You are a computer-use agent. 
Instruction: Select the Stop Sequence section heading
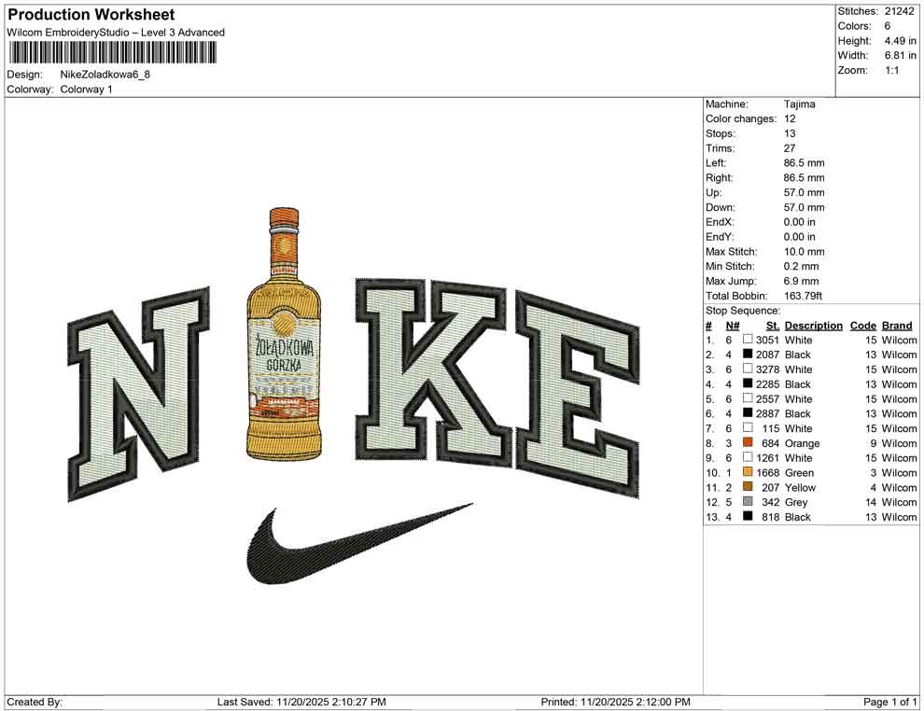[742, 310]
